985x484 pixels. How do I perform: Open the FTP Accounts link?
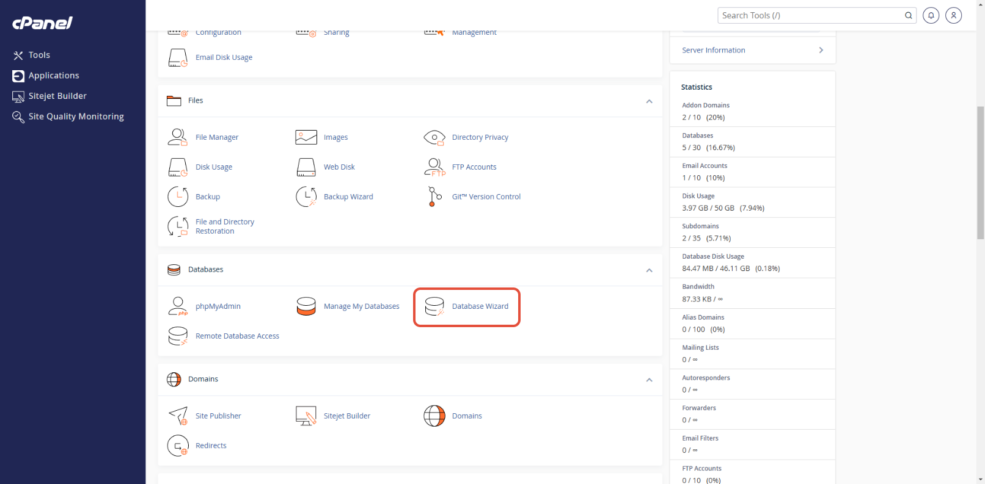(474, 167)
